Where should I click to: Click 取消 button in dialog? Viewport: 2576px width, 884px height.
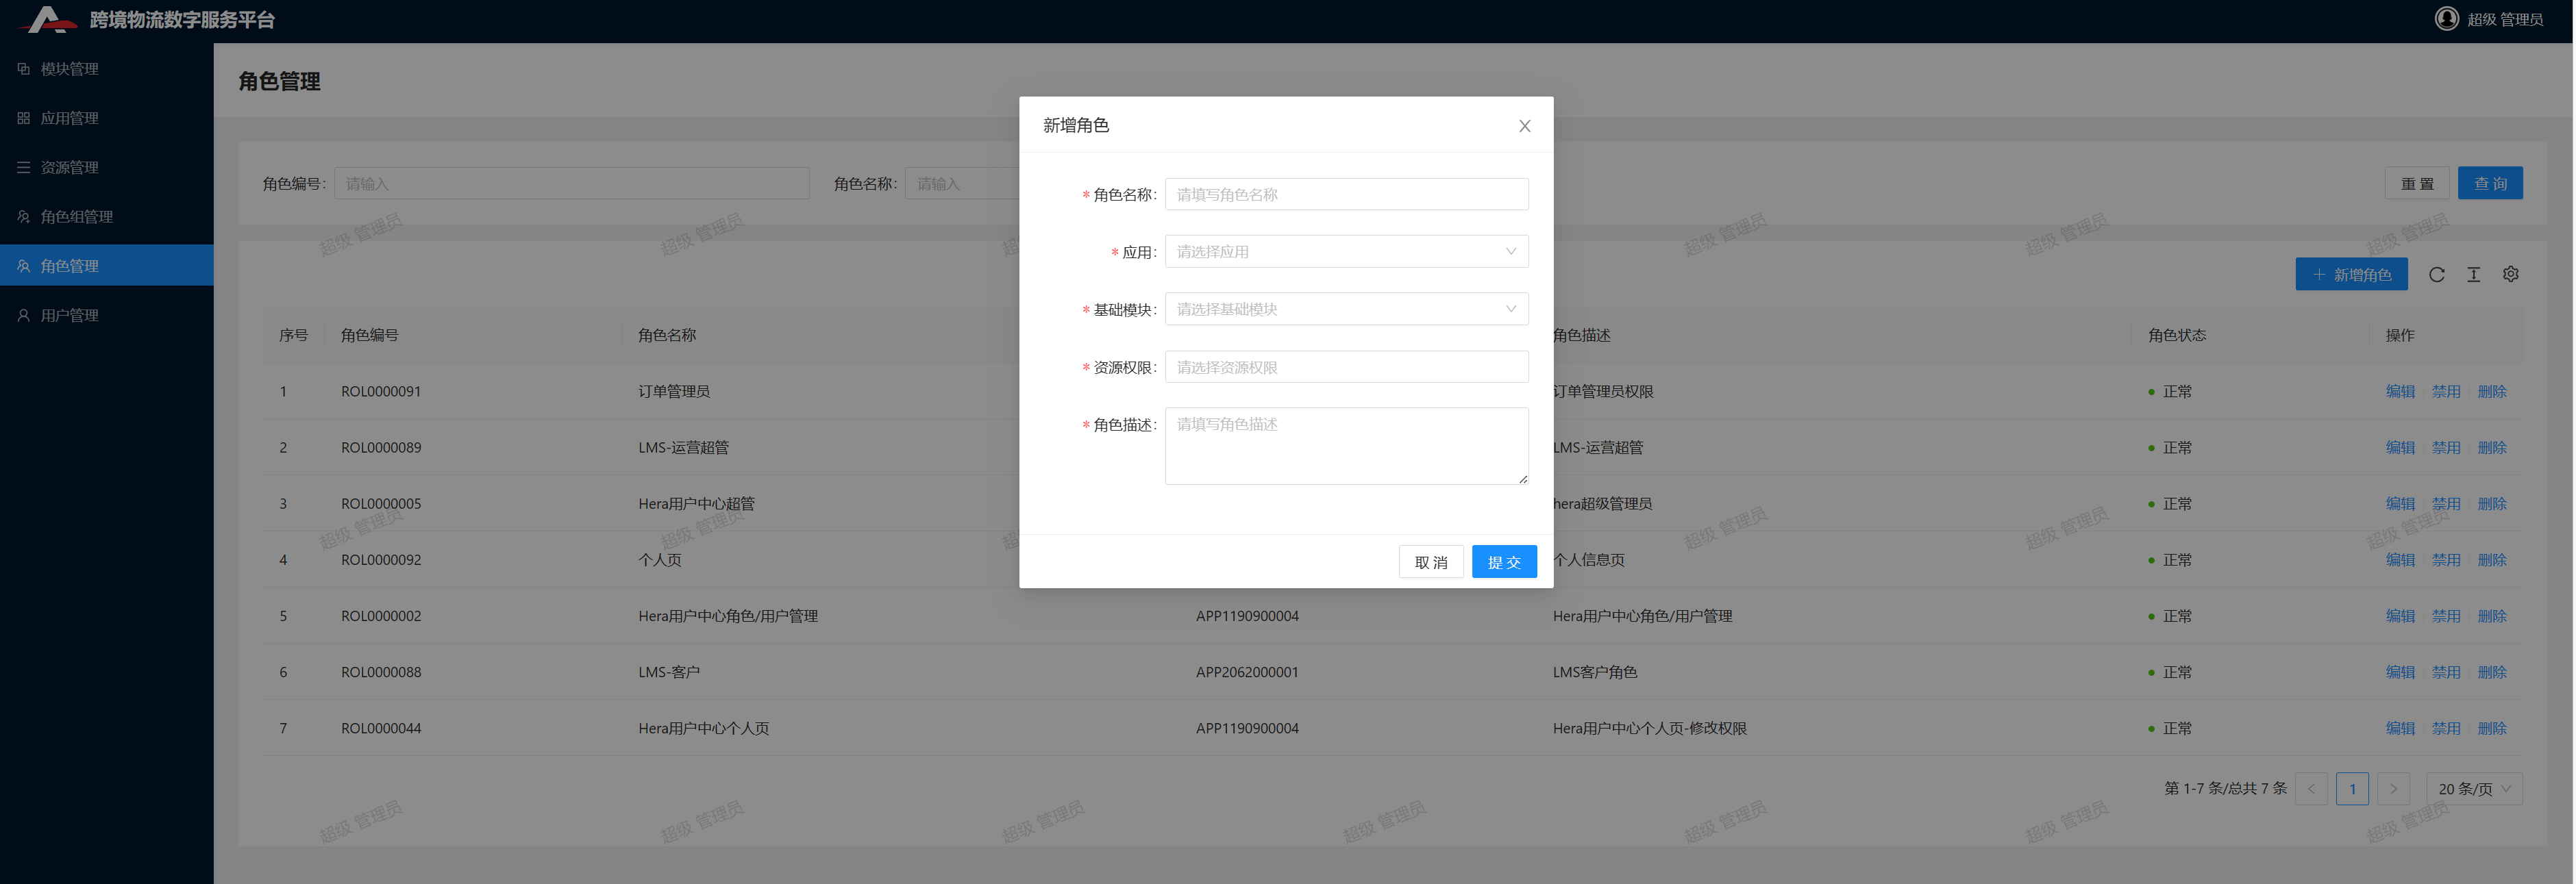coord(1430,562)
